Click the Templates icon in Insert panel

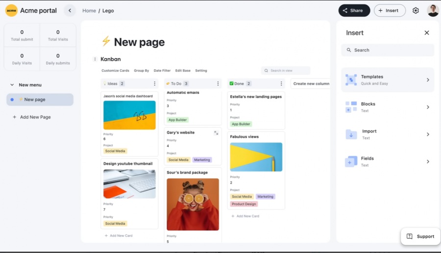pos(351,80)
